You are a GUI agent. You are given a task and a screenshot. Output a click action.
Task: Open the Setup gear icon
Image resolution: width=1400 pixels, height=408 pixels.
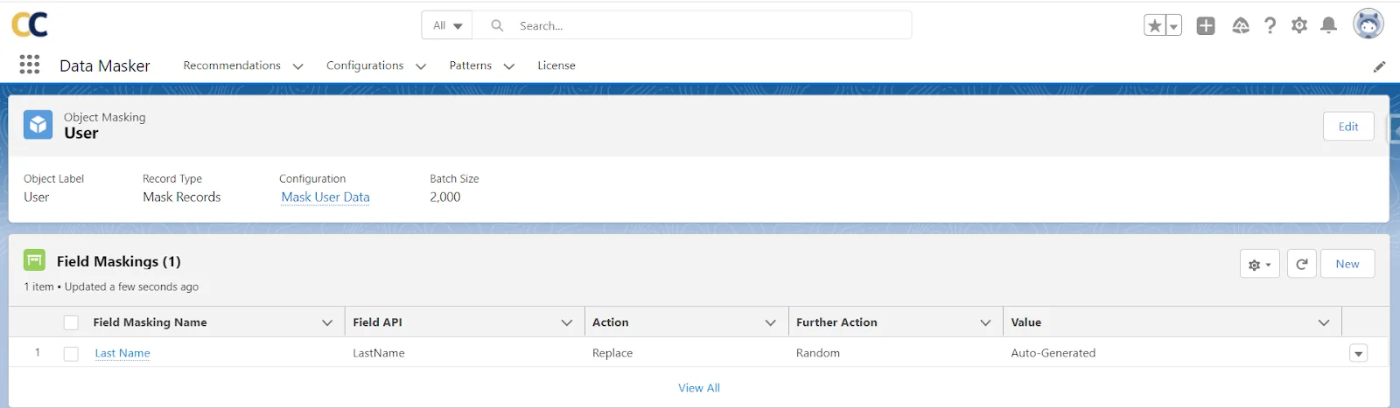pyautogui.click(x=1299, y=26)
